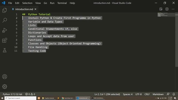Select the introduction.md editor tab
This screenshot has height=100, width=178.
tap(24, 9)
